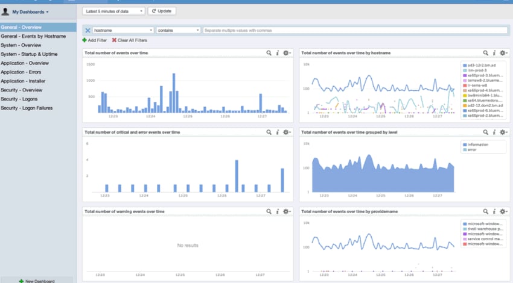Click the Update button
Image resolution: width=513 pixels, height=283 pixels.
[x=162, y=11]
